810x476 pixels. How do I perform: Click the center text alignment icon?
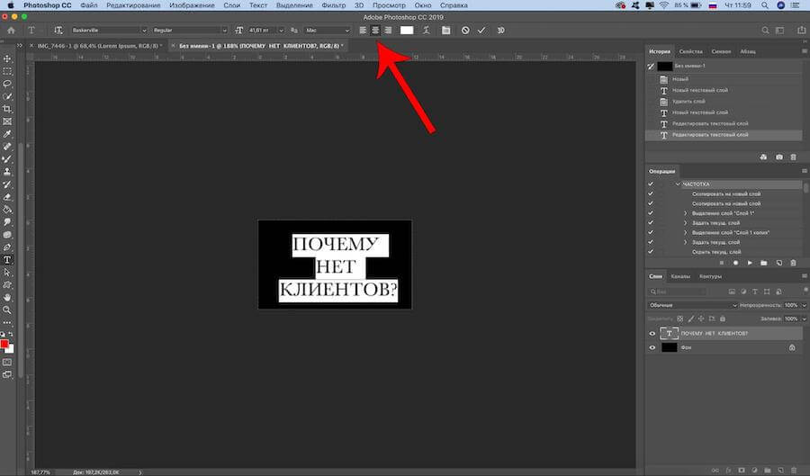coord(375,30)
